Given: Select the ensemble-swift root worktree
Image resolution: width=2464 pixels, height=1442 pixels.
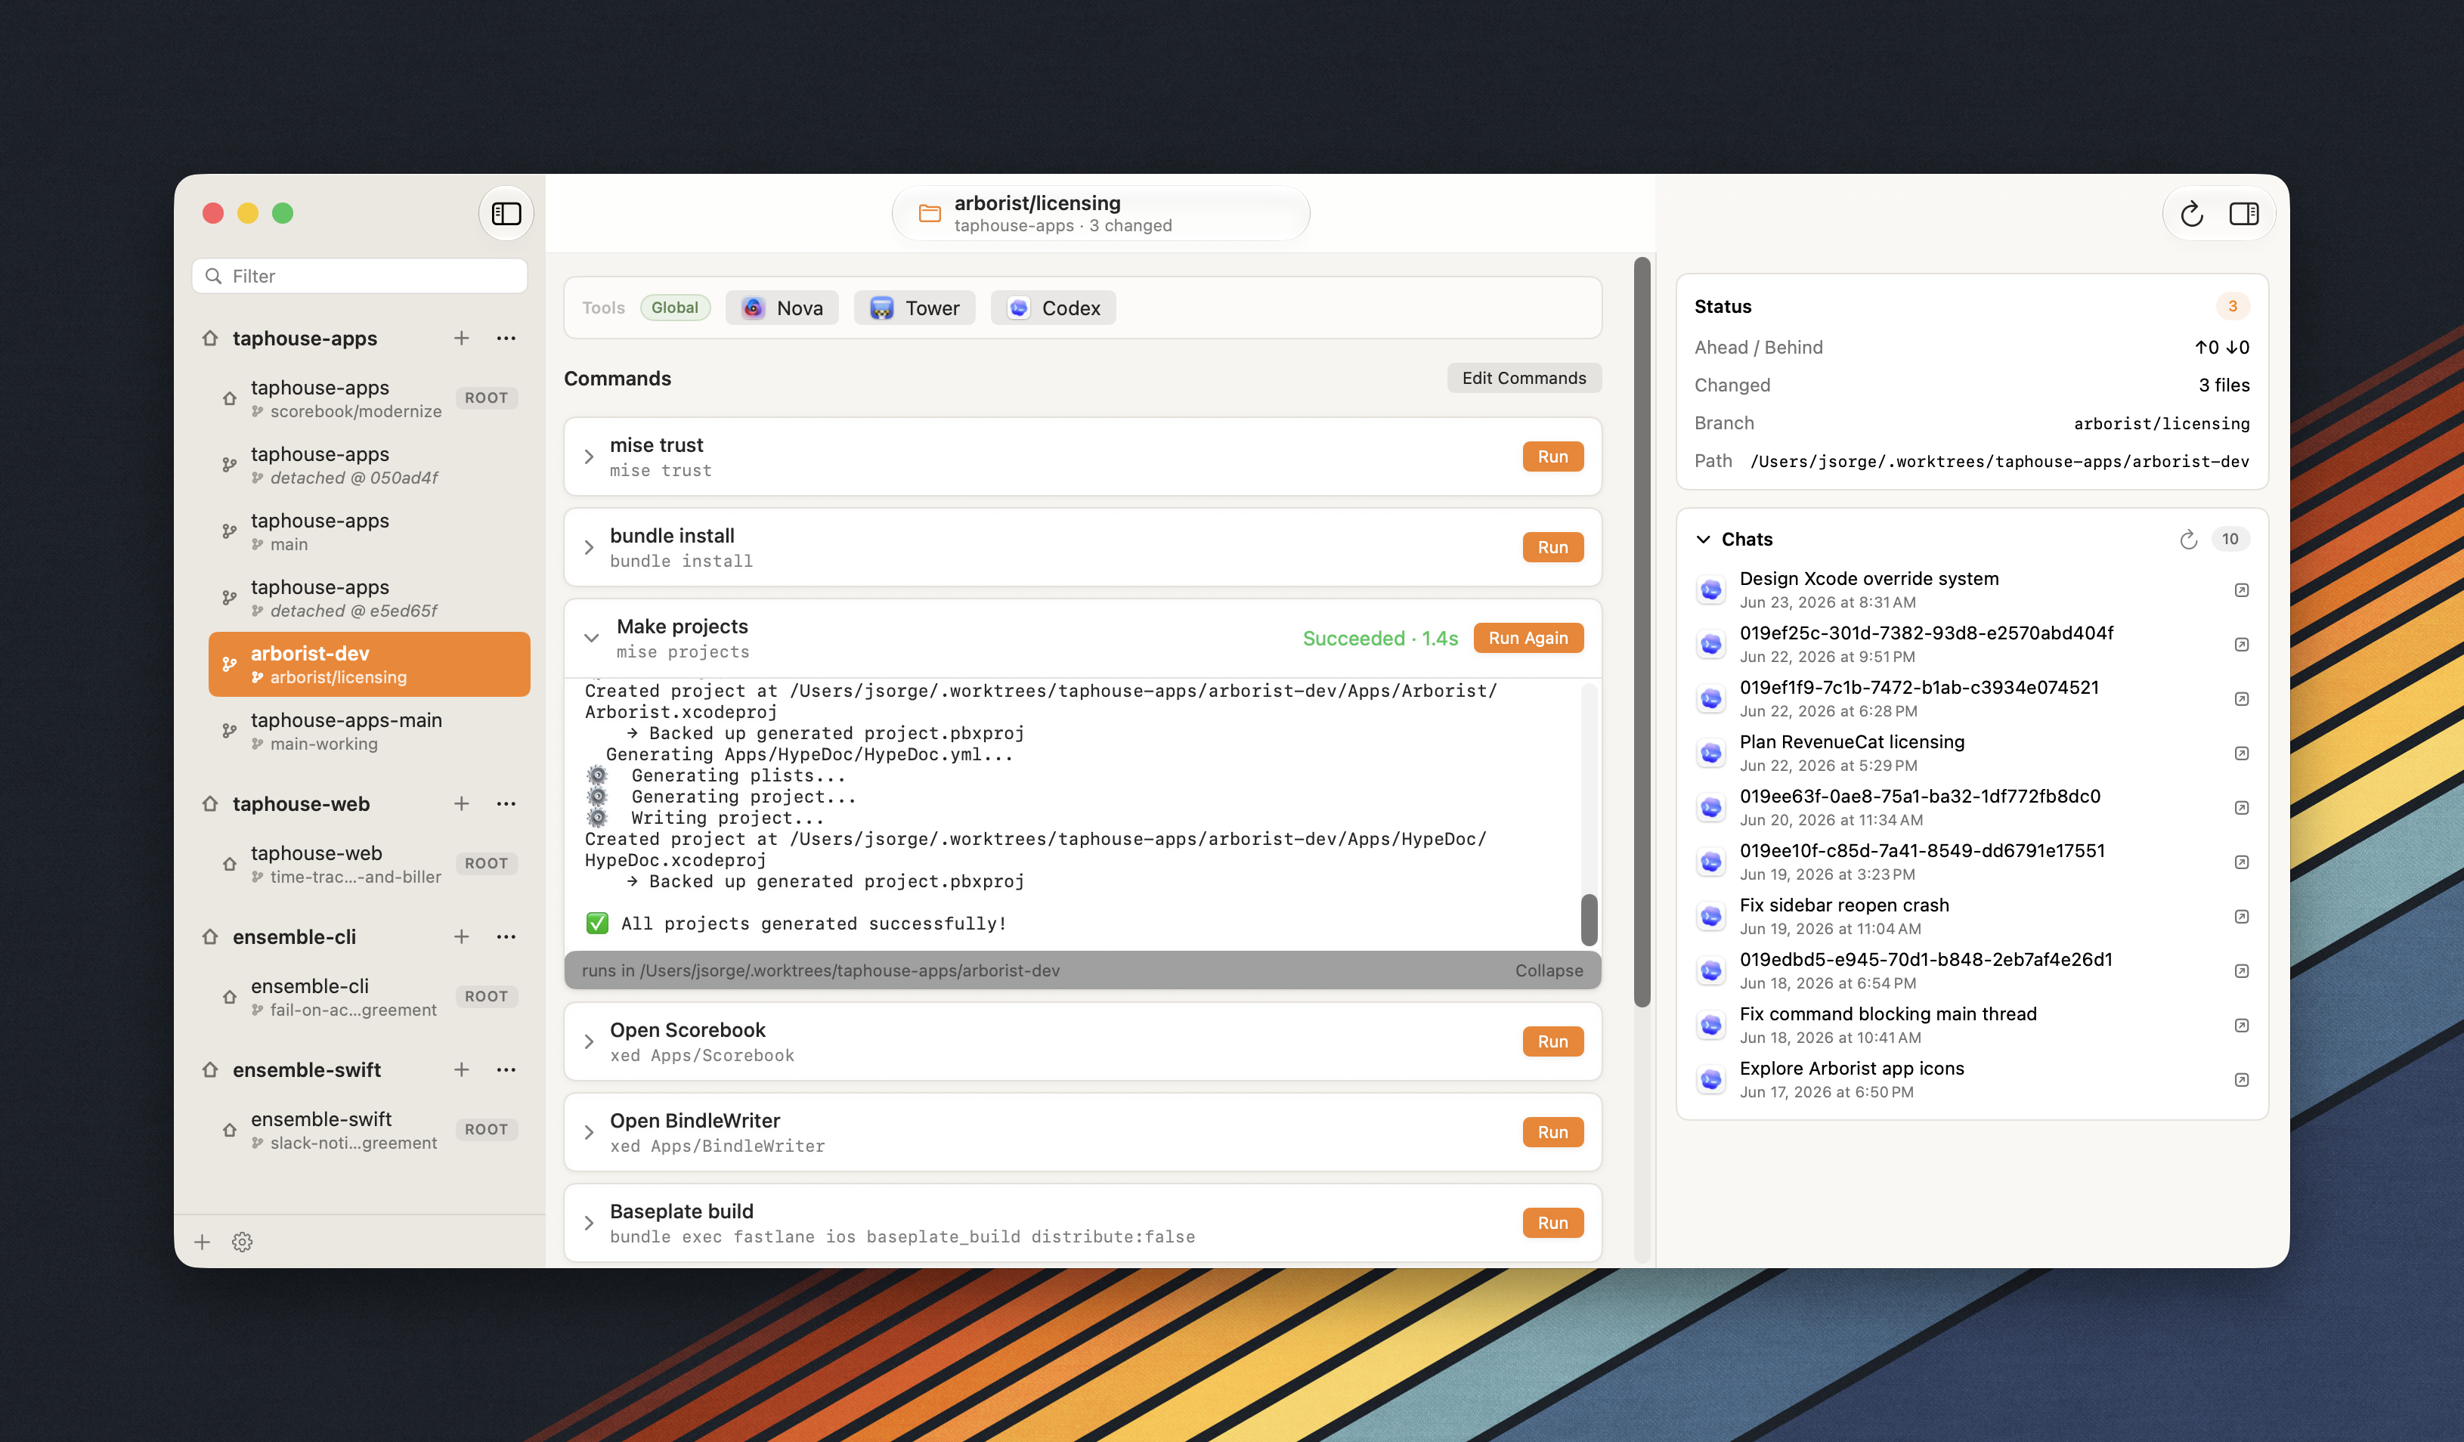Looking at the screenshot, I should (x=369, y=1130).
